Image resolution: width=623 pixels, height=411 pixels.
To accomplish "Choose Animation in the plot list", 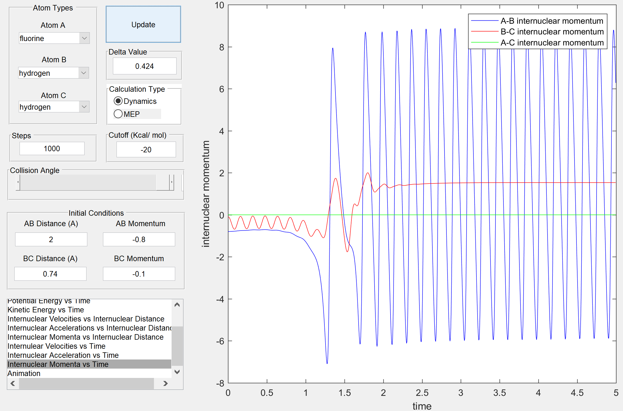I will click(x=24, y=374).
